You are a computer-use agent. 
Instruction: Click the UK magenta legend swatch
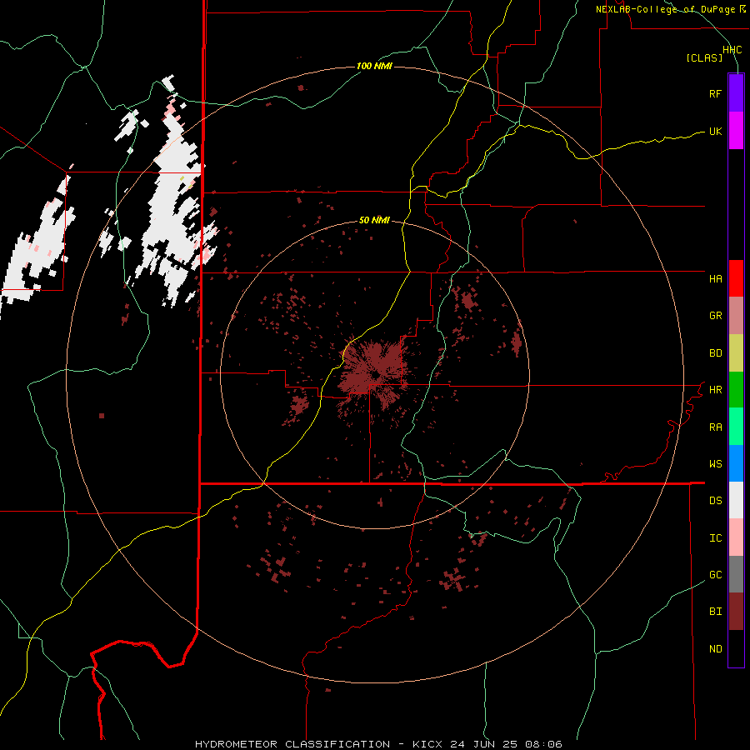pyautogui.click(x=736, y=131)
